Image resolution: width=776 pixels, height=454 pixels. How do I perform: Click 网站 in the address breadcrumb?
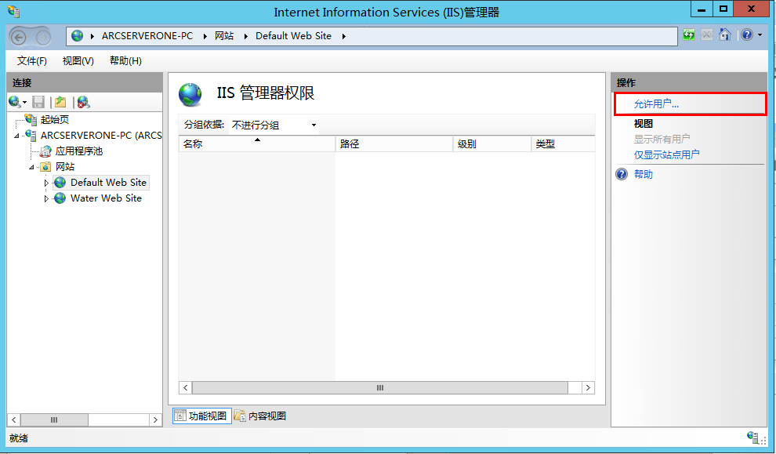pos(224,35)
